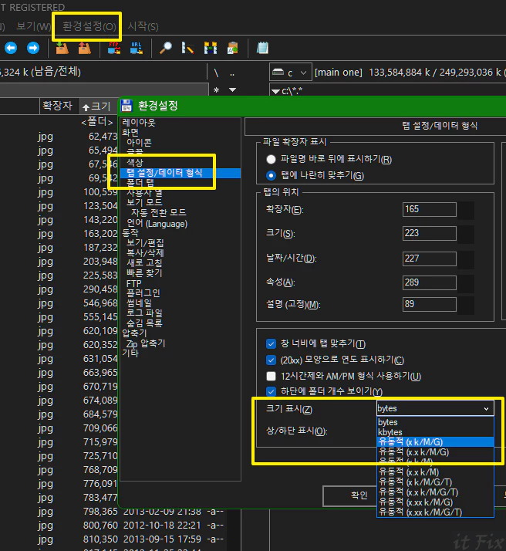Choose bytes from the size list
Viewport: 506px width, 551px height.
435,422
